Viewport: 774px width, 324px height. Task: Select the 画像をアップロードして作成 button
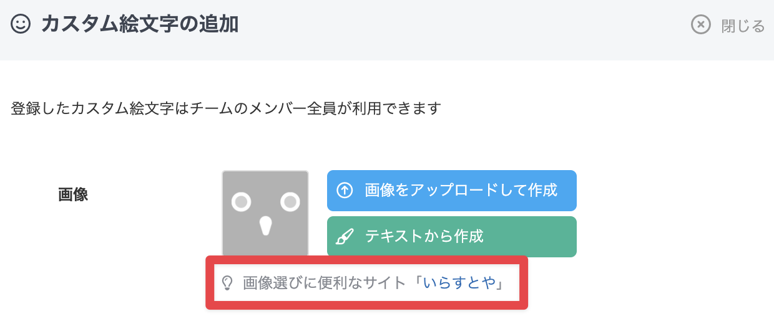tap(451, 191)
